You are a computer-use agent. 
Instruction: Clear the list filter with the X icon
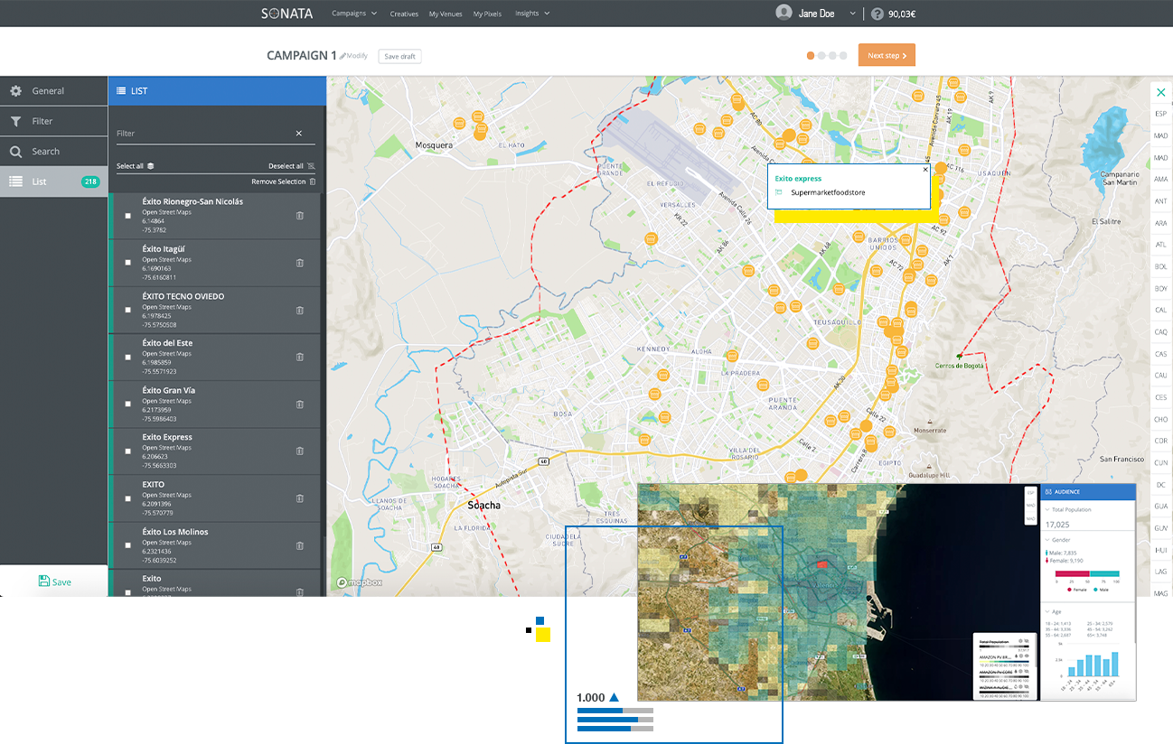[x=299, y=134]
